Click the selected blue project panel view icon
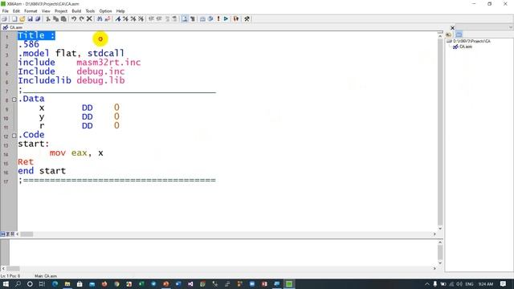This screenshot has height=289, width=514. point(459,35)
